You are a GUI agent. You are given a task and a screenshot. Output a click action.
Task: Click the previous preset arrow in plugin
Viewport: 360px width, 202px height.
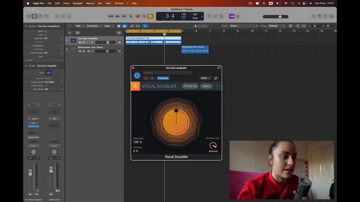click(146, 79)
